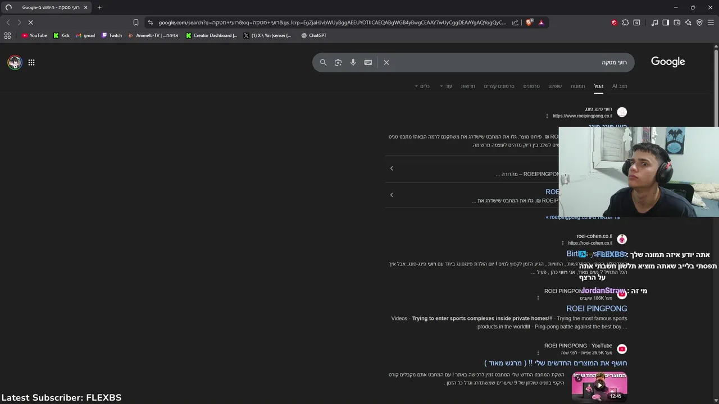The height and width of the screenshot is (404, 719).
Task: Click the Brave Rewards triangle icon
Action: 541,22
